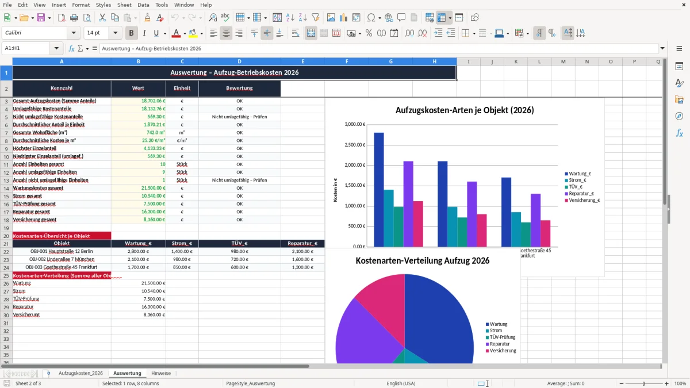The image size is (690, 388).
Task: Open sidebar Styles panel icon
Action: 679,83
